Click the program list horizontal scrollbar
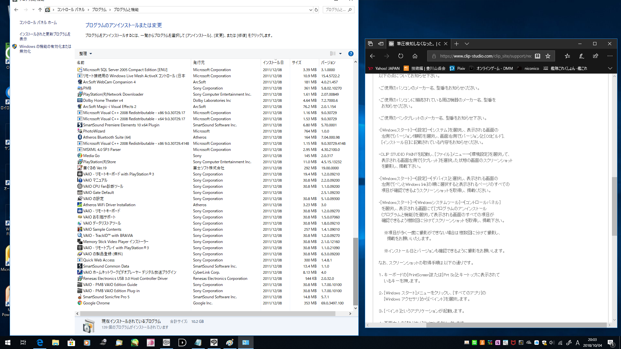This screenshot has width=621, height=349. [207, 314]
